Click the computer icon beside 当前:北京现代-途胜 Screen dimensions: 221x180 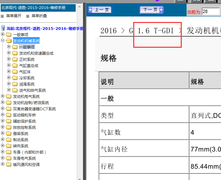tap(3, 28)
